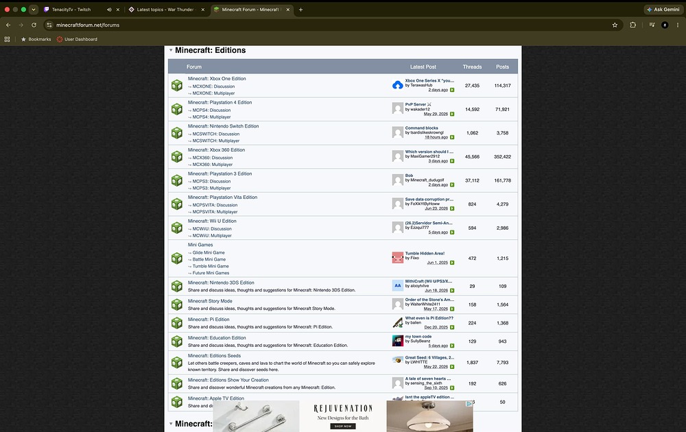Open the User Dashboard bookmark
The height and width of the screenshot is (432, 686).
[x=77, y=39]
